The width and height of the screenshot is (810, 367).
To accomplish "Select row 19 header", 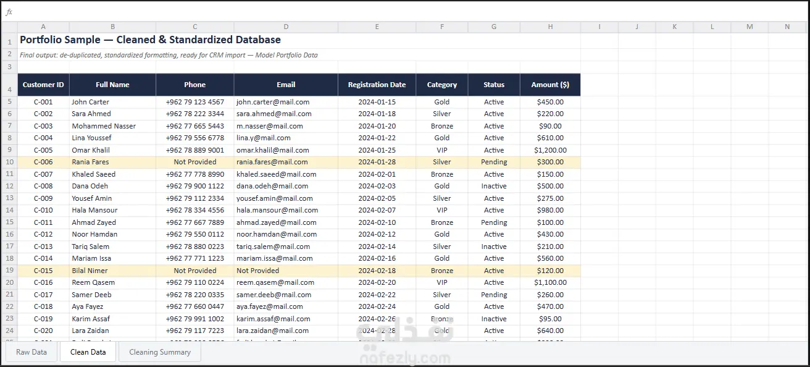I will (x=9, y=271).
